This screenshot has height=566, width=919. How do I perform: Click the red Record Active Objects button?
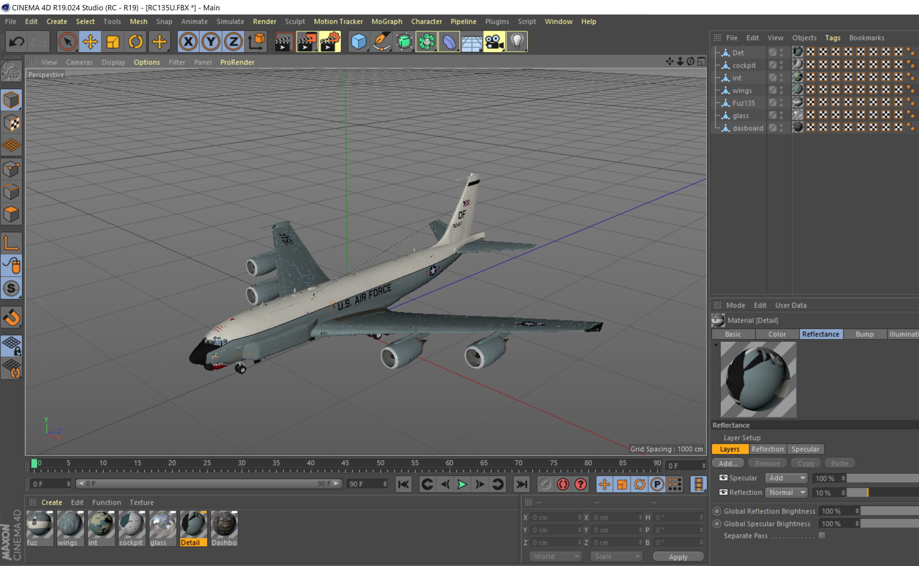click(x=563, y=485)
